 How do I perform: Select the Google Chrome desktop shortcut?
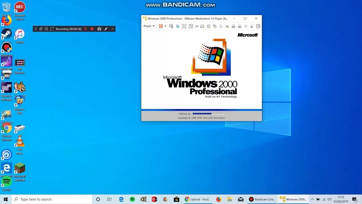coord(7,132)
